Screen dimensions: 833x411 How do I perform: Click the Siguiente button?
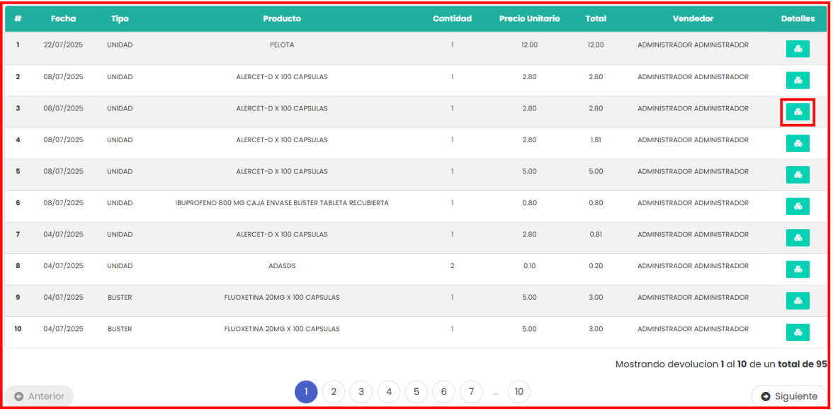789,396
